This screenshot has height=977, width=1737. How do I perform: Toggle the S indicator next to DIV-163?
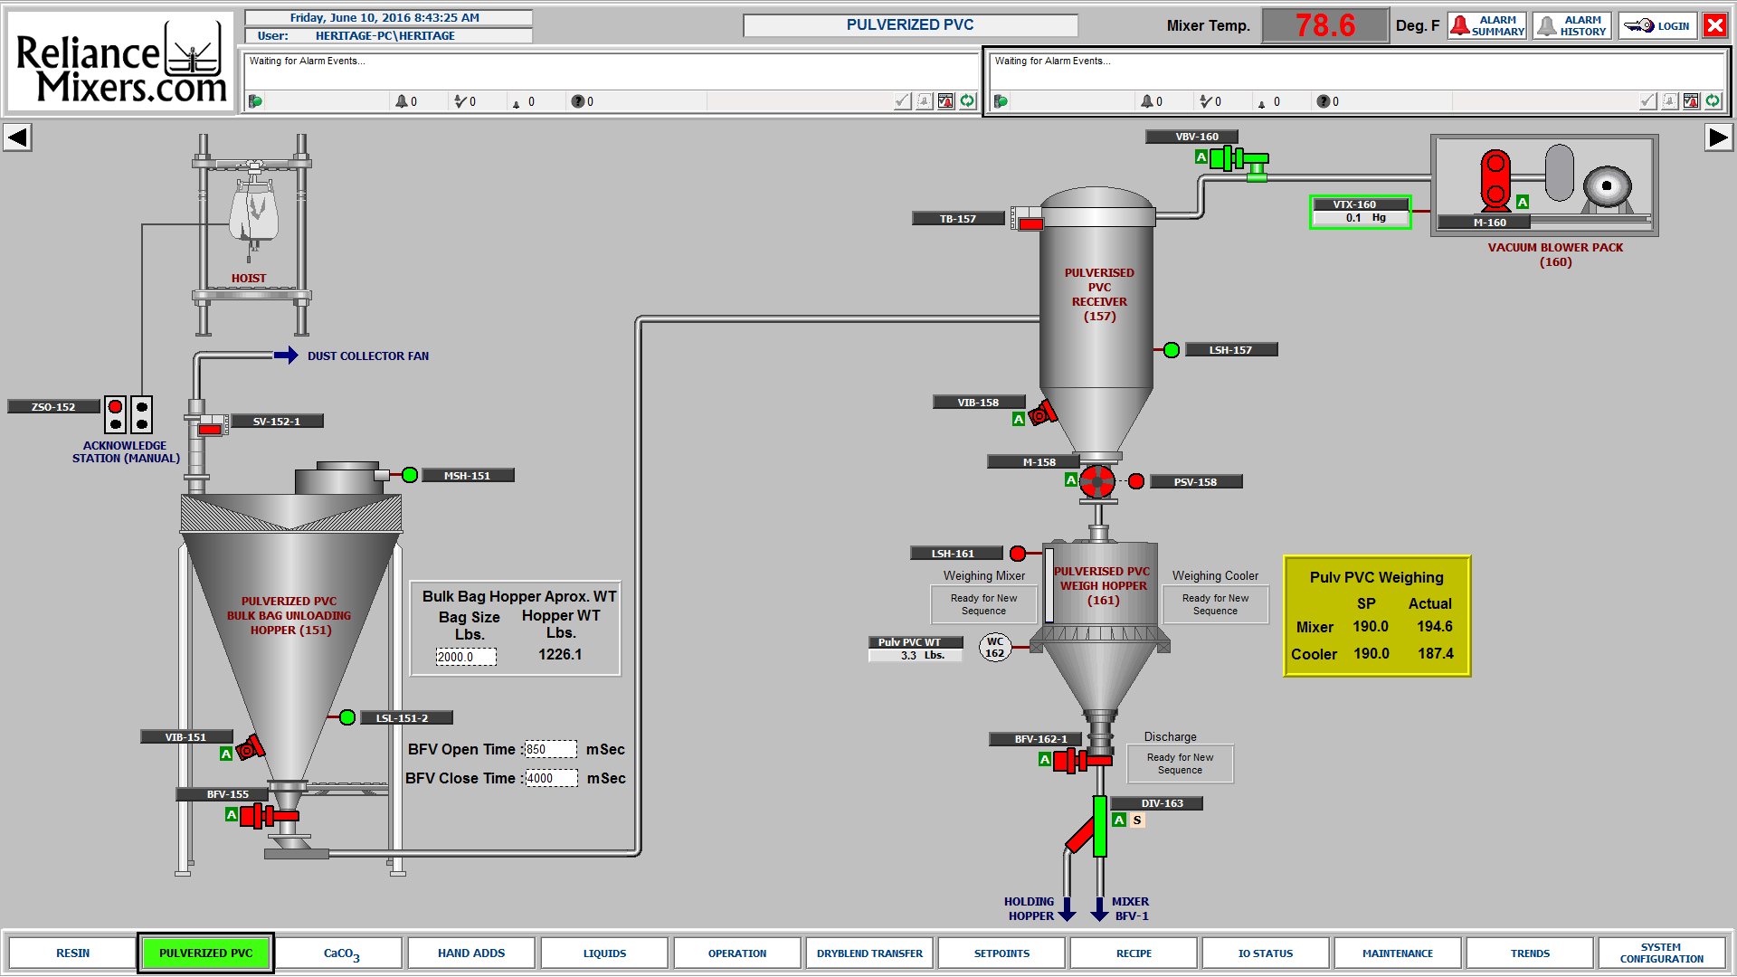pos(1137,820)
